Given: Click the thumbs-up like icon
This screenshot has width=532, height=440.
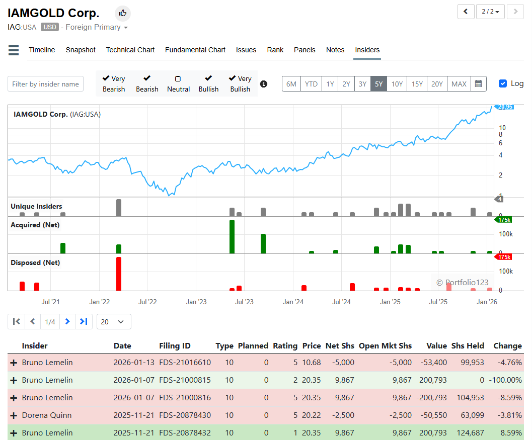Looking at the screenshot, I should click(122, 13).
